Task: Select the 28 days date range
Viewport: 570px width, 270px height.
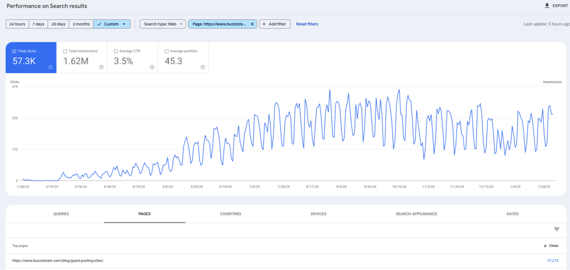Action: pyautogui.click(x=58, y=24)
